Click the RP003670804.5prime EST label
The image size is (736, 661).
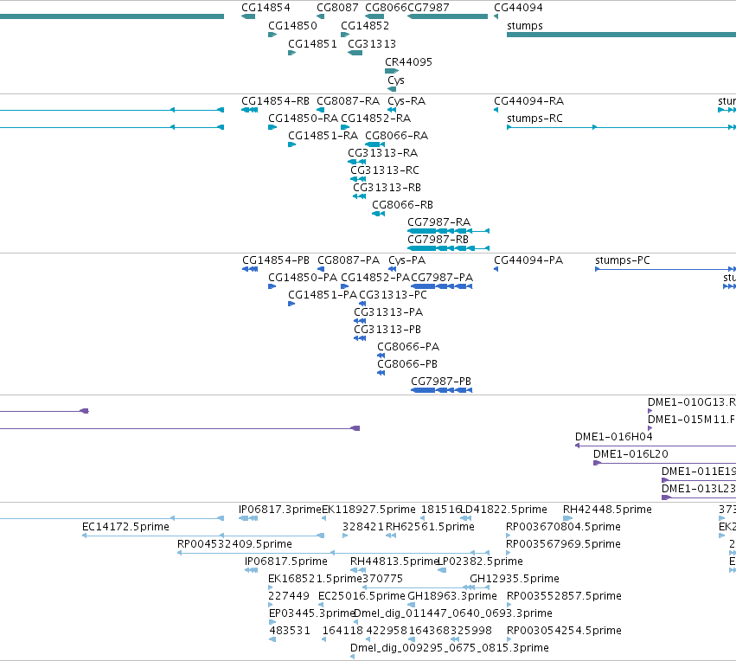point(563,527)
